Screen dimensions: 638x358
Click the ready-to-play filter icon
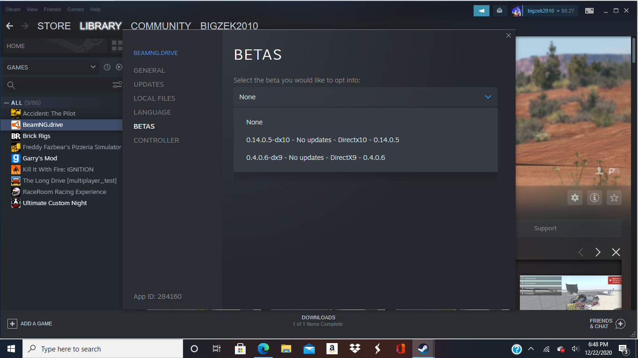pyautogui.click(x=119, y=67)
